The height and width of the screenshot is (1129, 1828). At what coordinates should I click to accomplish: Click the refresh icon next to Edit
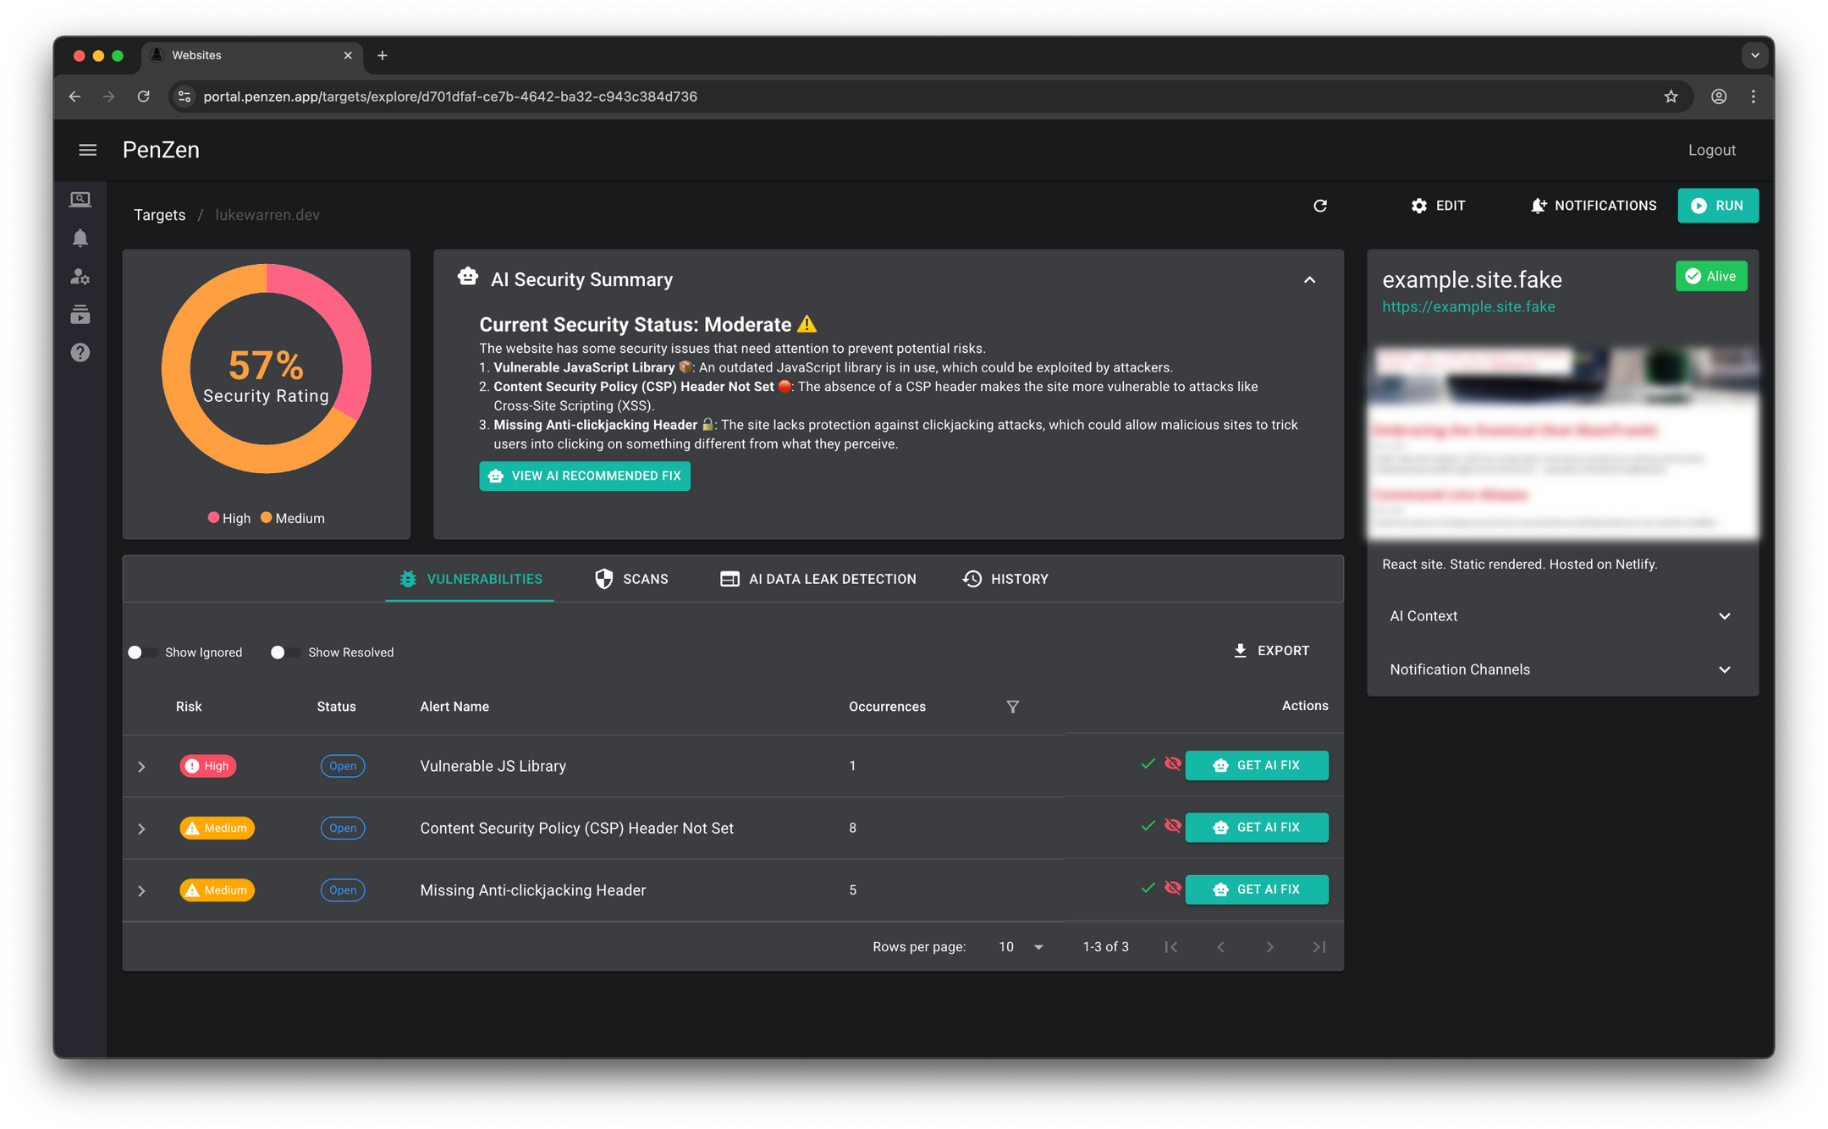pos(1319,206)
